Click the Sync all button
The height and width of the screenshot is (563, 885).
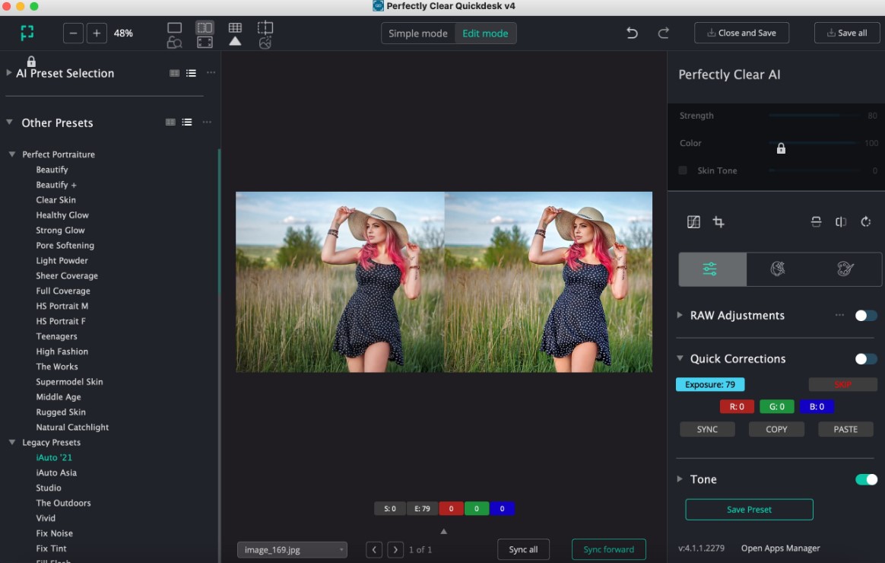tap(523, 549)
